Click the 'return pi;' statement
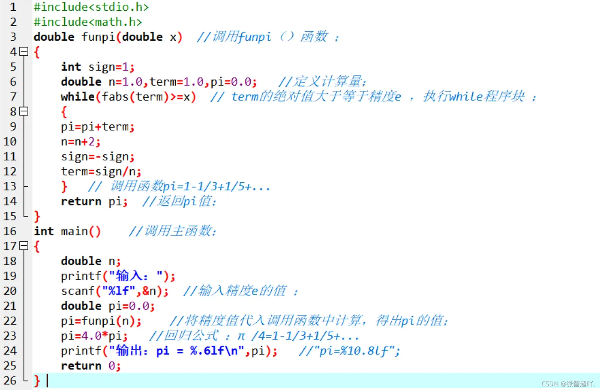Viewport: 600px width, 390px height. (x=94, y=201)
